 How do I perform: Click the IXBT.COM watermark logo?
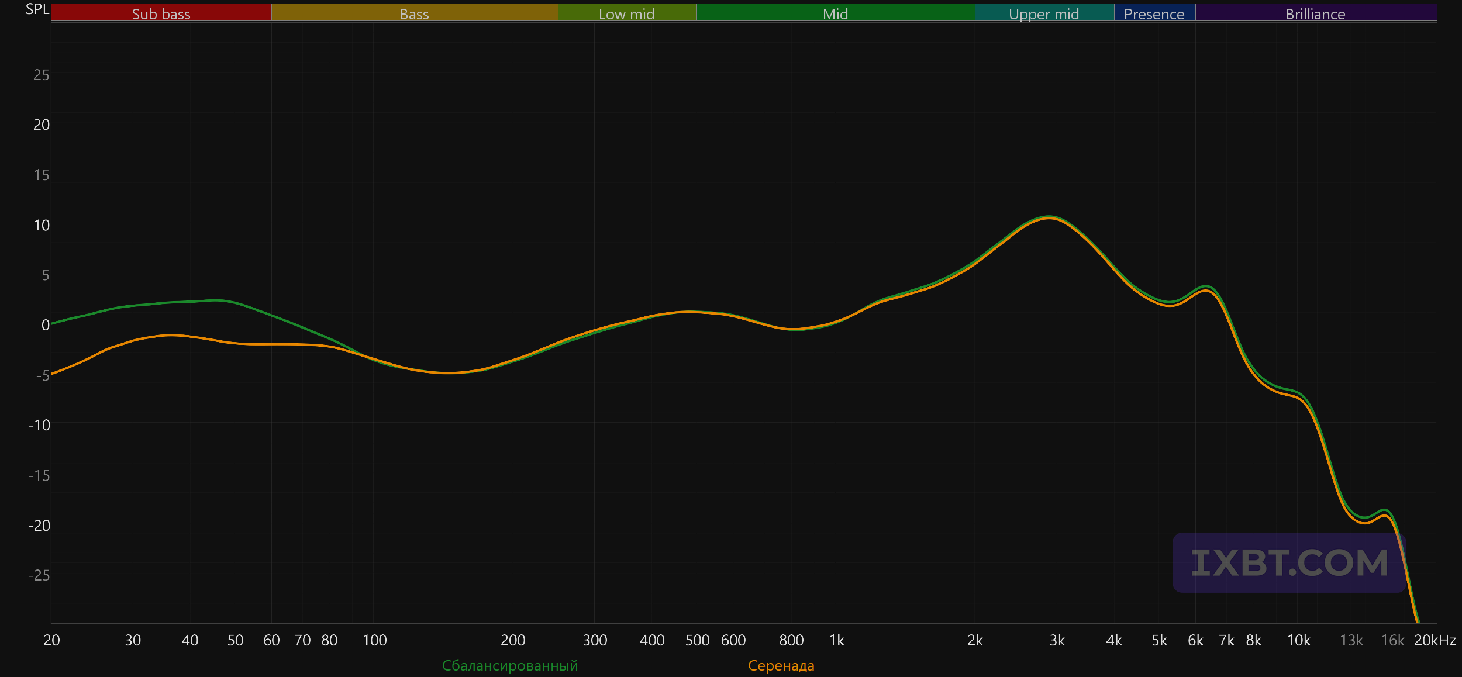click(x=1289, y=562)
